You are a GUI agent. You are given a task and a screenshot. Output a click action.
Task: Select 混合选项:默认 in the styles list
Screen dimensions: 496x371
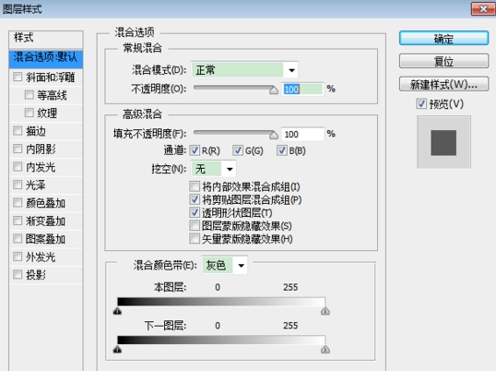click(x=46, y=59)
